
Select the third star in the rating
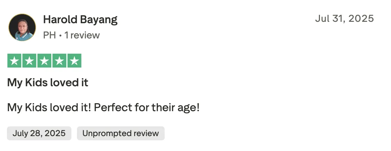(x=44, y=61)
